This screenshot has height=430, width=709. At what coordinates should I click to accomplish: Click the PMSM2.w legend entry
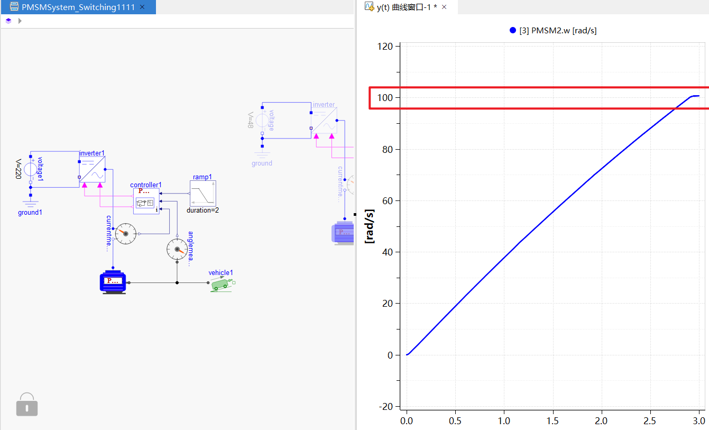coord(558,31)
